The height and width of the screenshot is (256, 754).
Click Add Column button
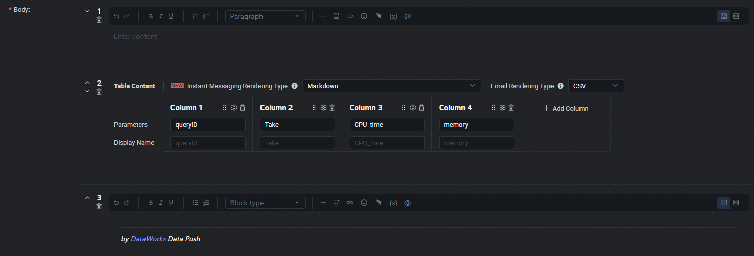pos(566,108)
